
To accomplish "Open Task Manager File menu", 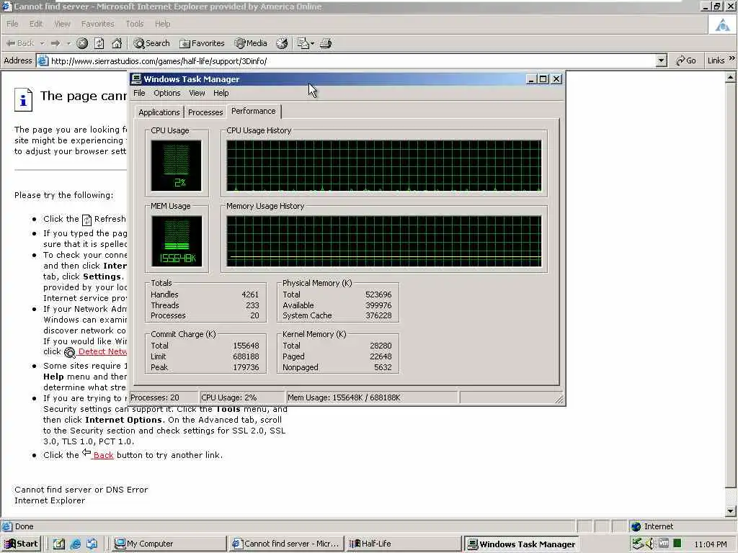I will coord(139,93).
